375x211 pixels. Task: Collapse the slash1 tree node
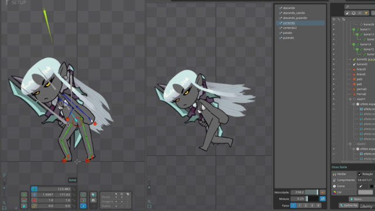pos(350,99)
